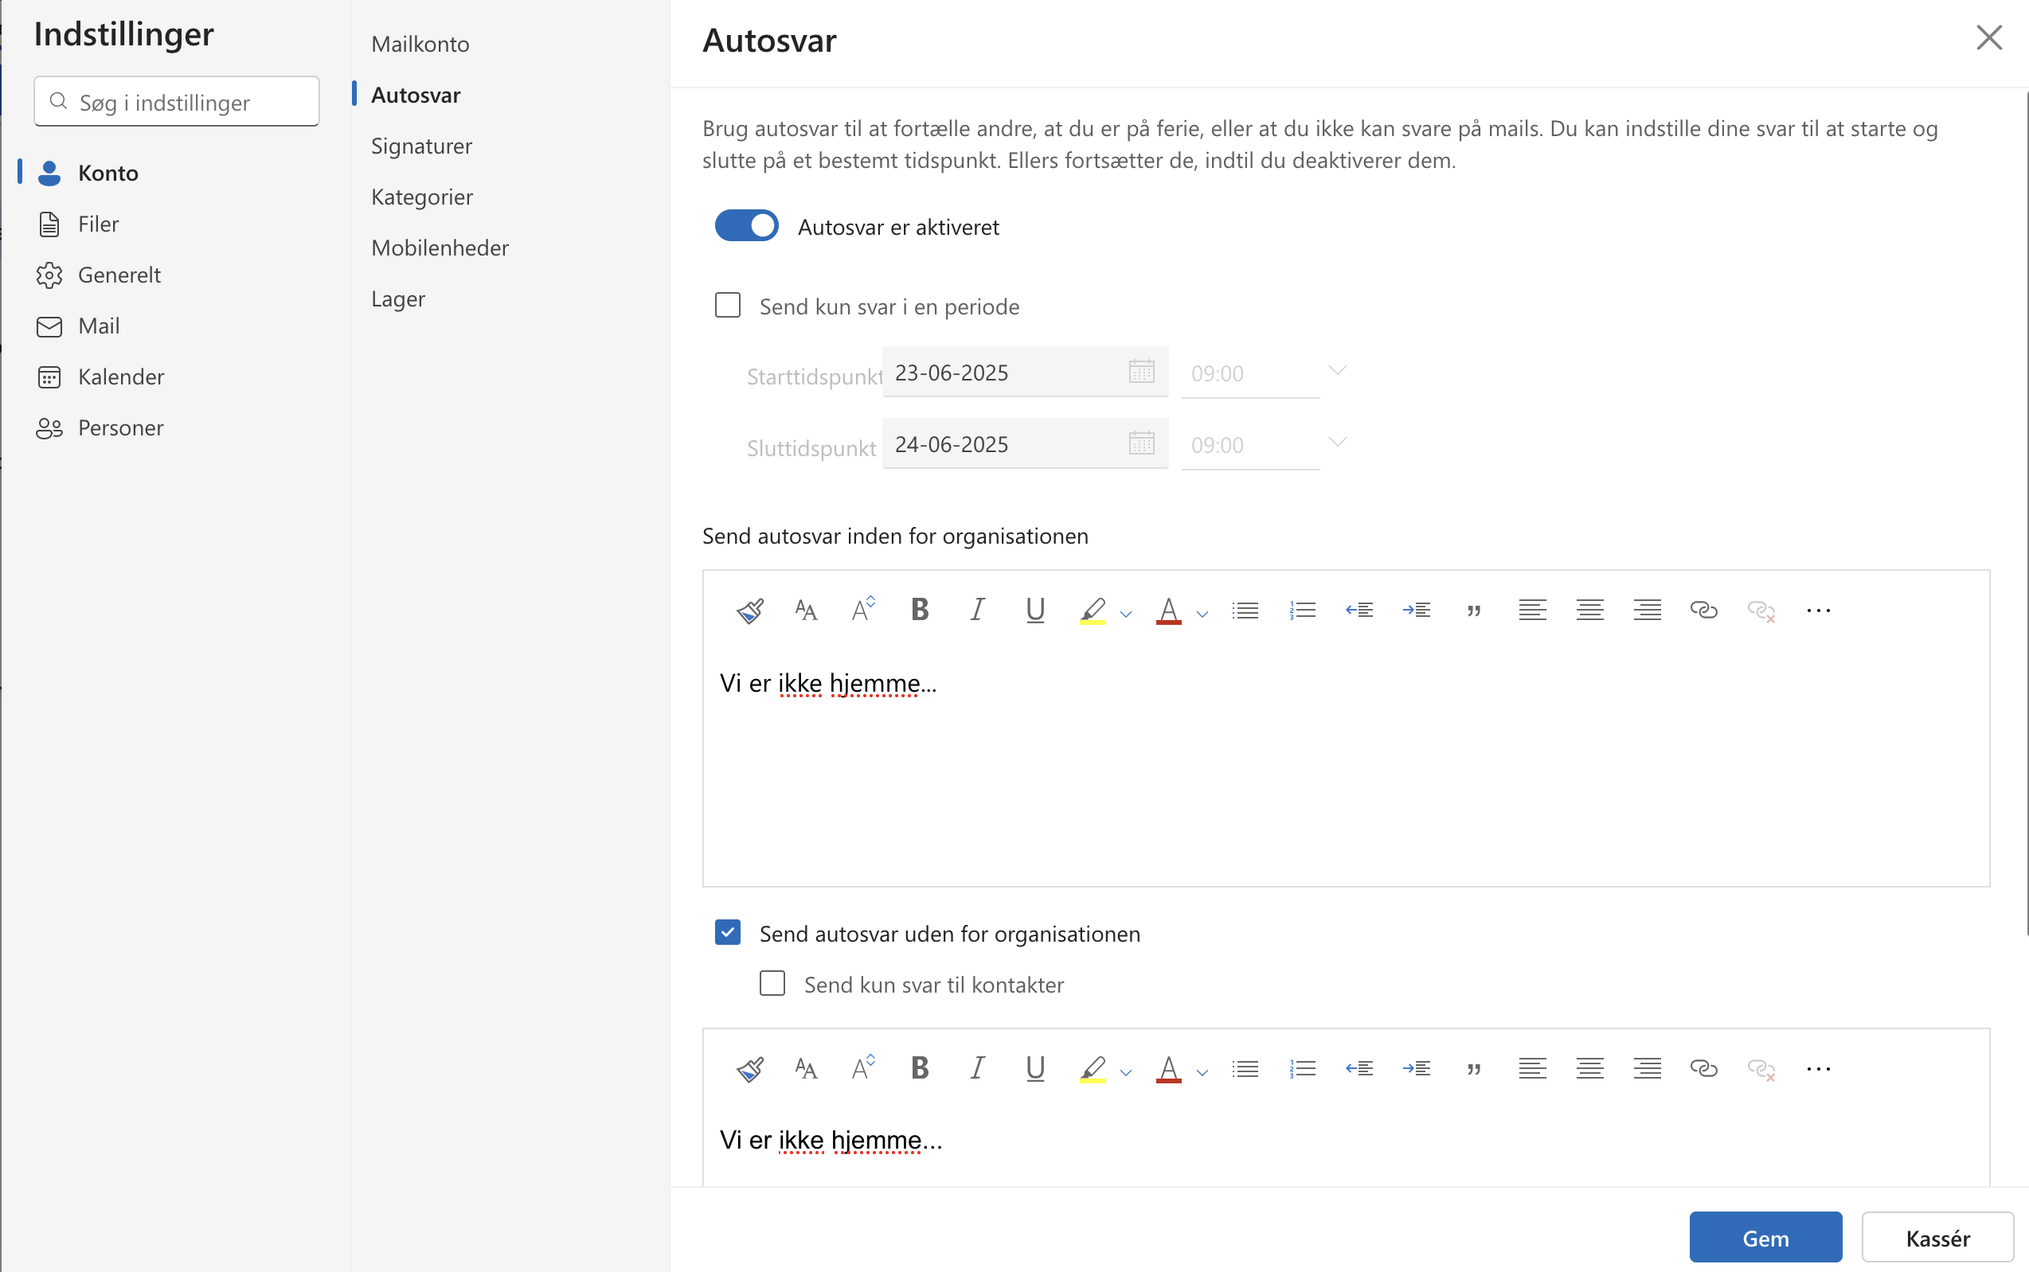Increase indent in internal reply editor
The height and width of the screenshot is (1272, 2029).
tap(1417, 610)
